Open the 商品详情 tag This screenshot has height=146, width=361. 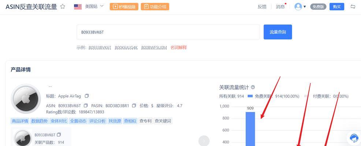[20, 121]
